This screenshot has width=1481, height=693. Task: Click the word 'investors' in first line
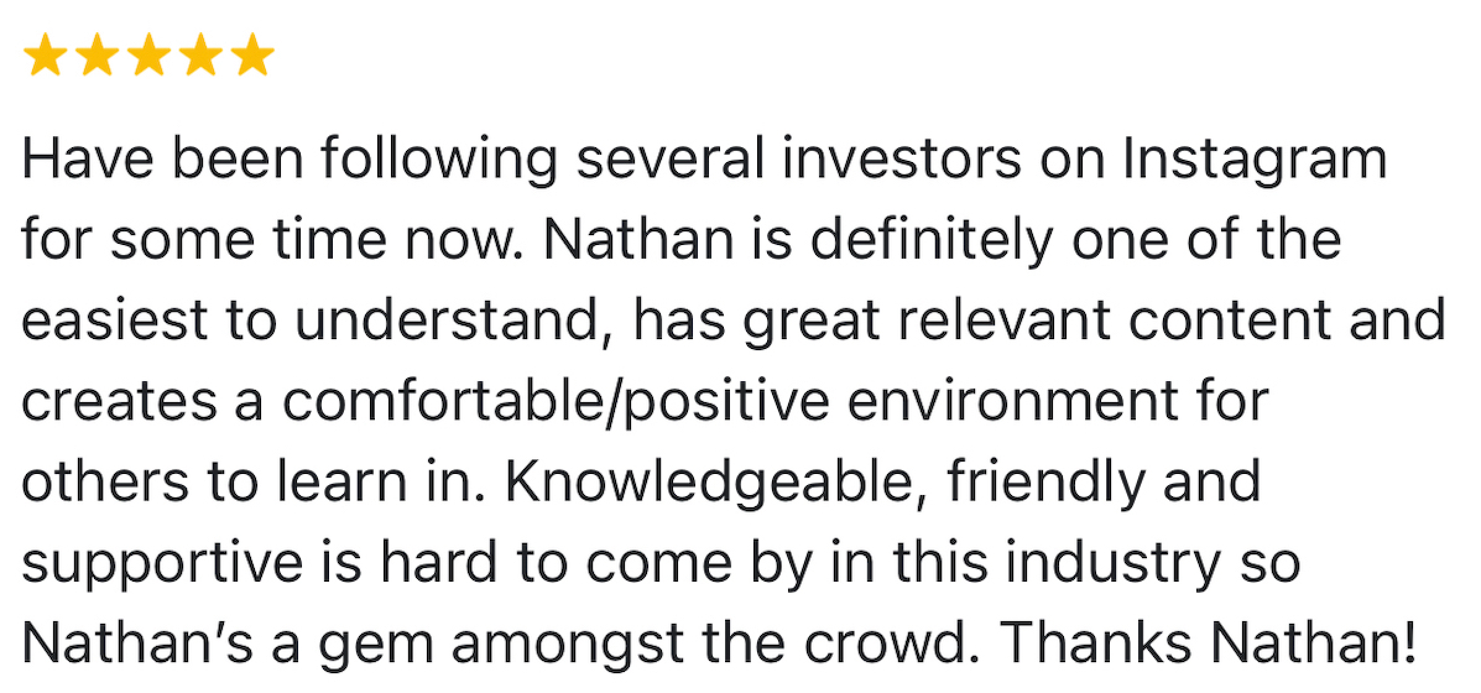pos(900,159)
